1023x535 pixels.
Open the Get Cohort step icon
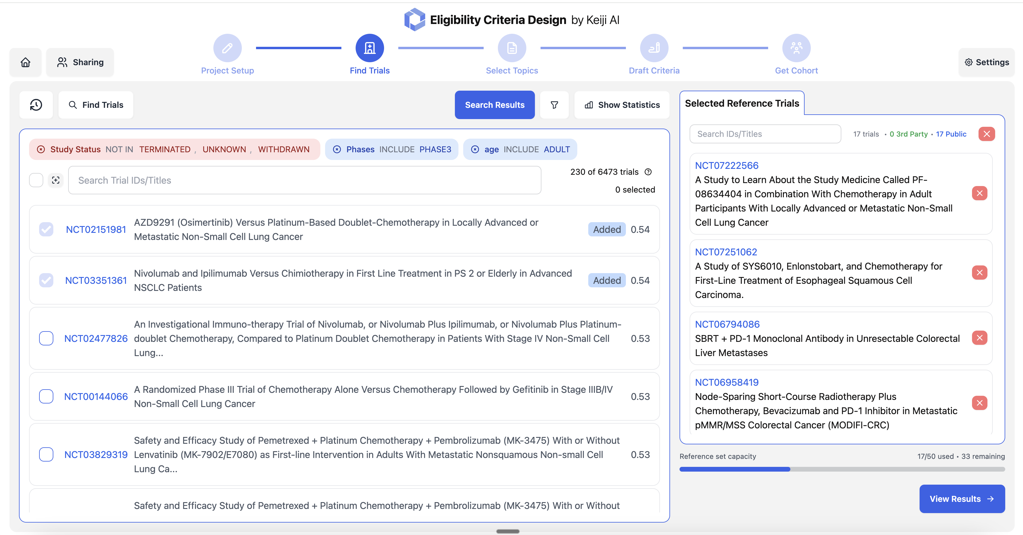[796, 48]
